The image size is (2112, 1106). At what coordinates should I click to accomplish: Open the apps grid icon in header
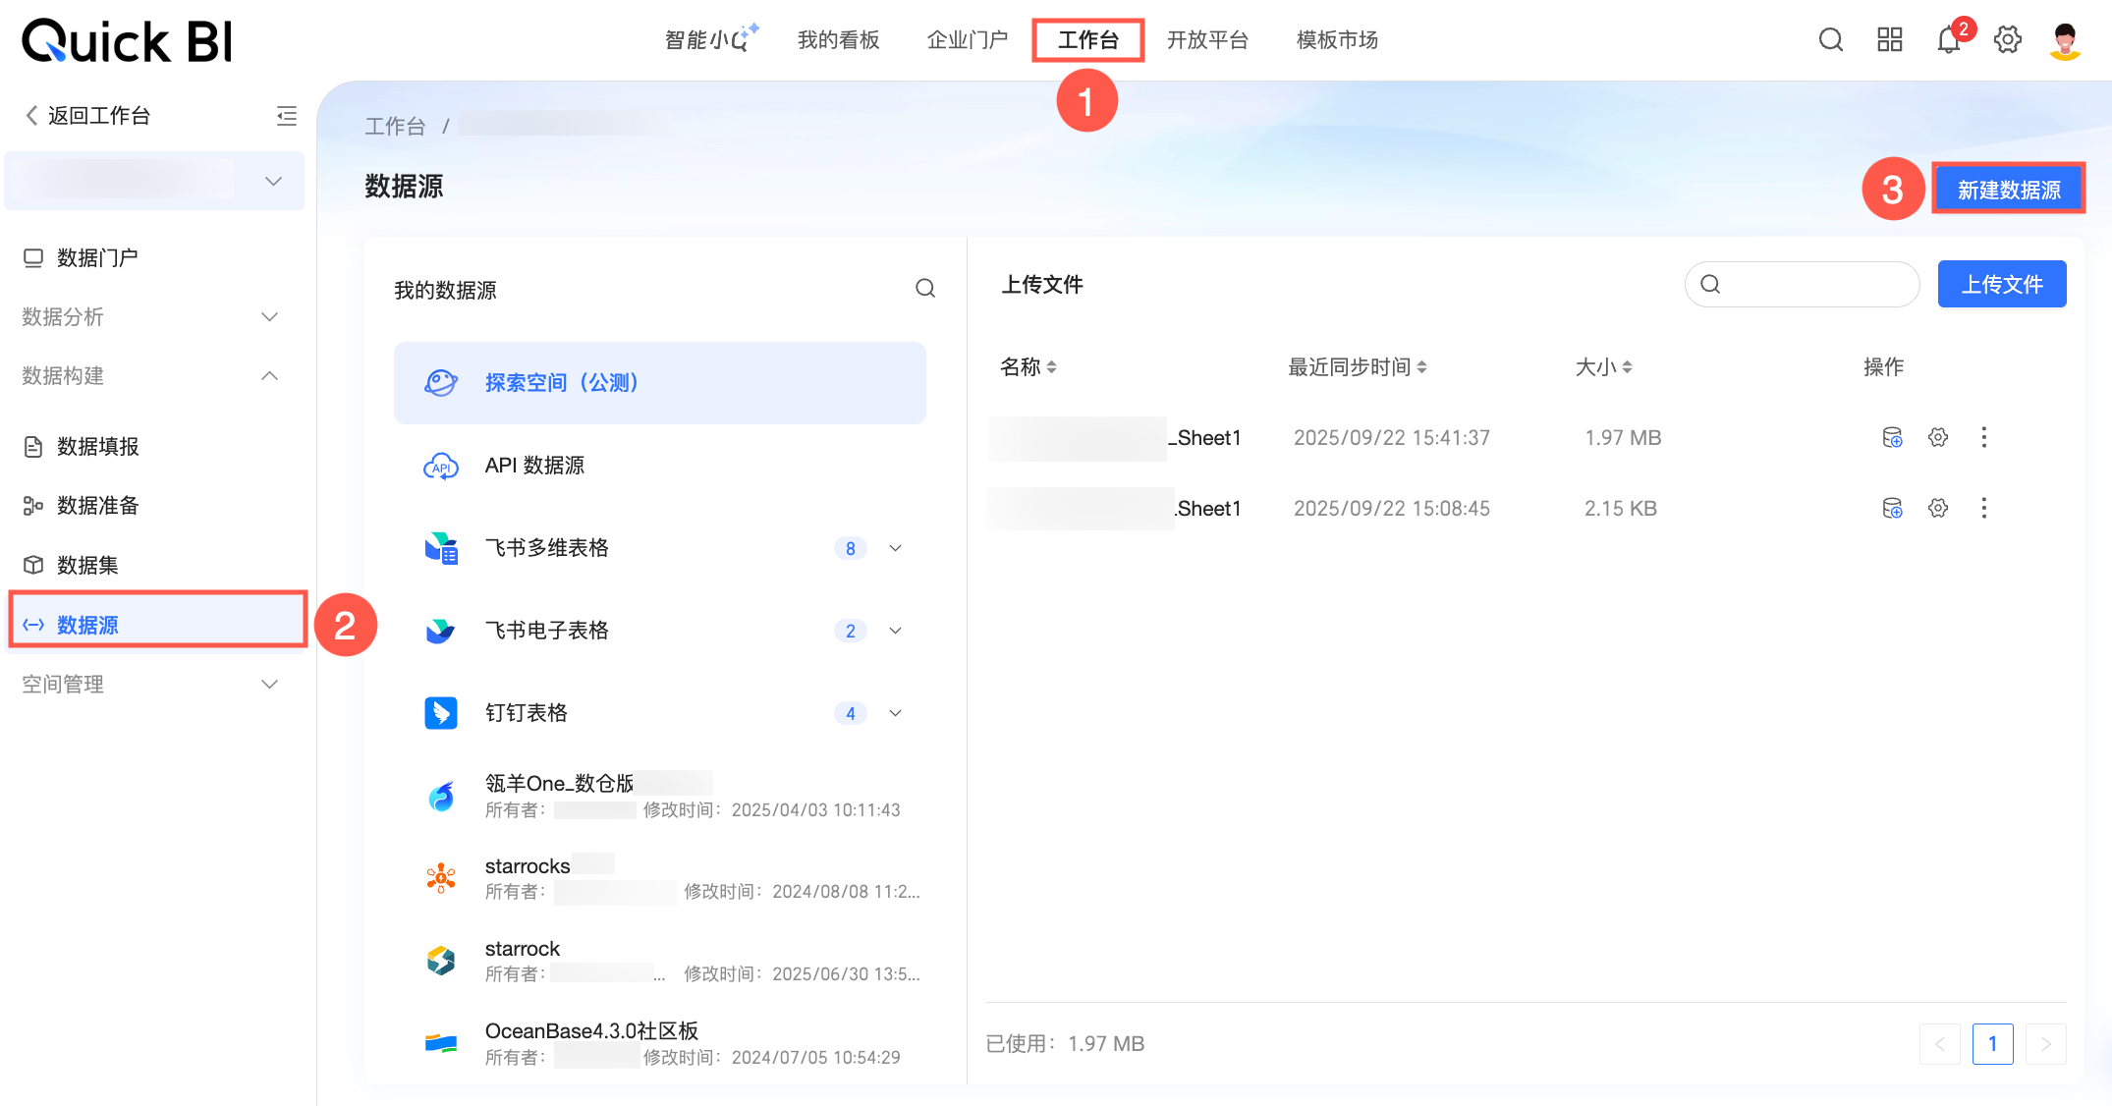pos(1889,39)
